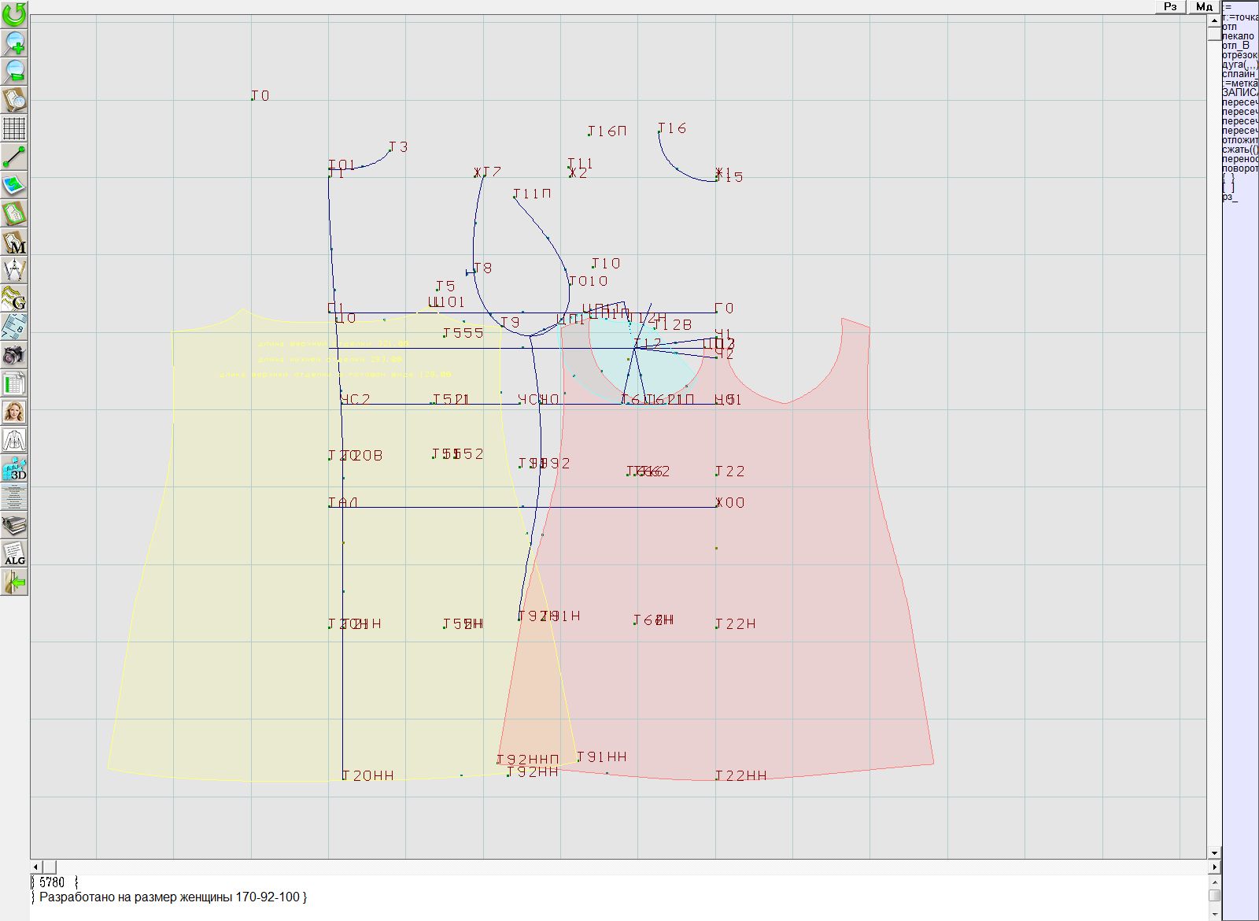This screenshot has height=921, width=1259.
Task: Zoom out with the magnifier minus icon
Action: pyautogui.click(x=14, y=71)
